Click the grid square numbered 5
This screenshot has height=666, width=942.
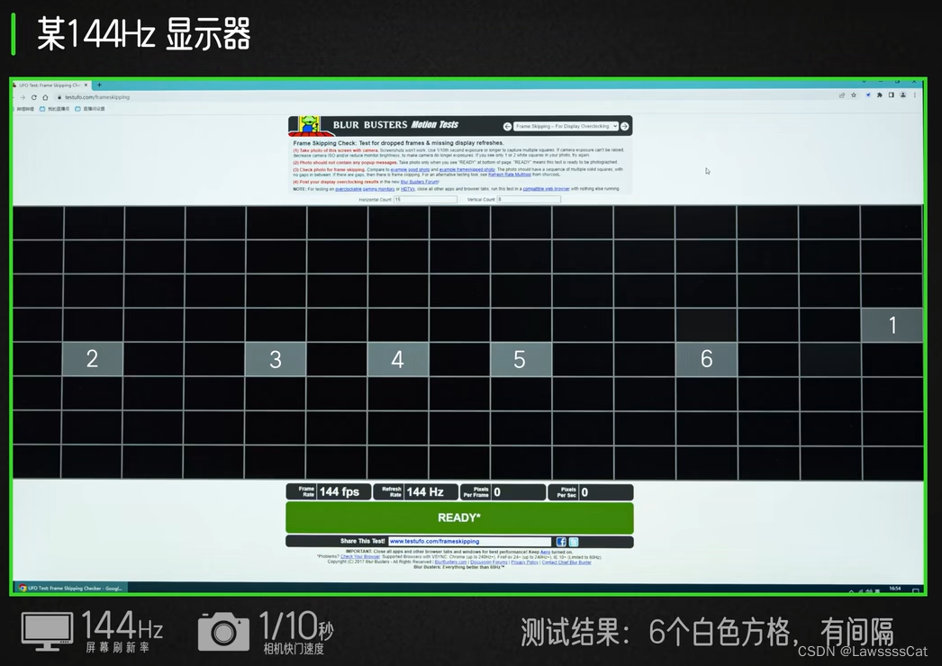521,359
